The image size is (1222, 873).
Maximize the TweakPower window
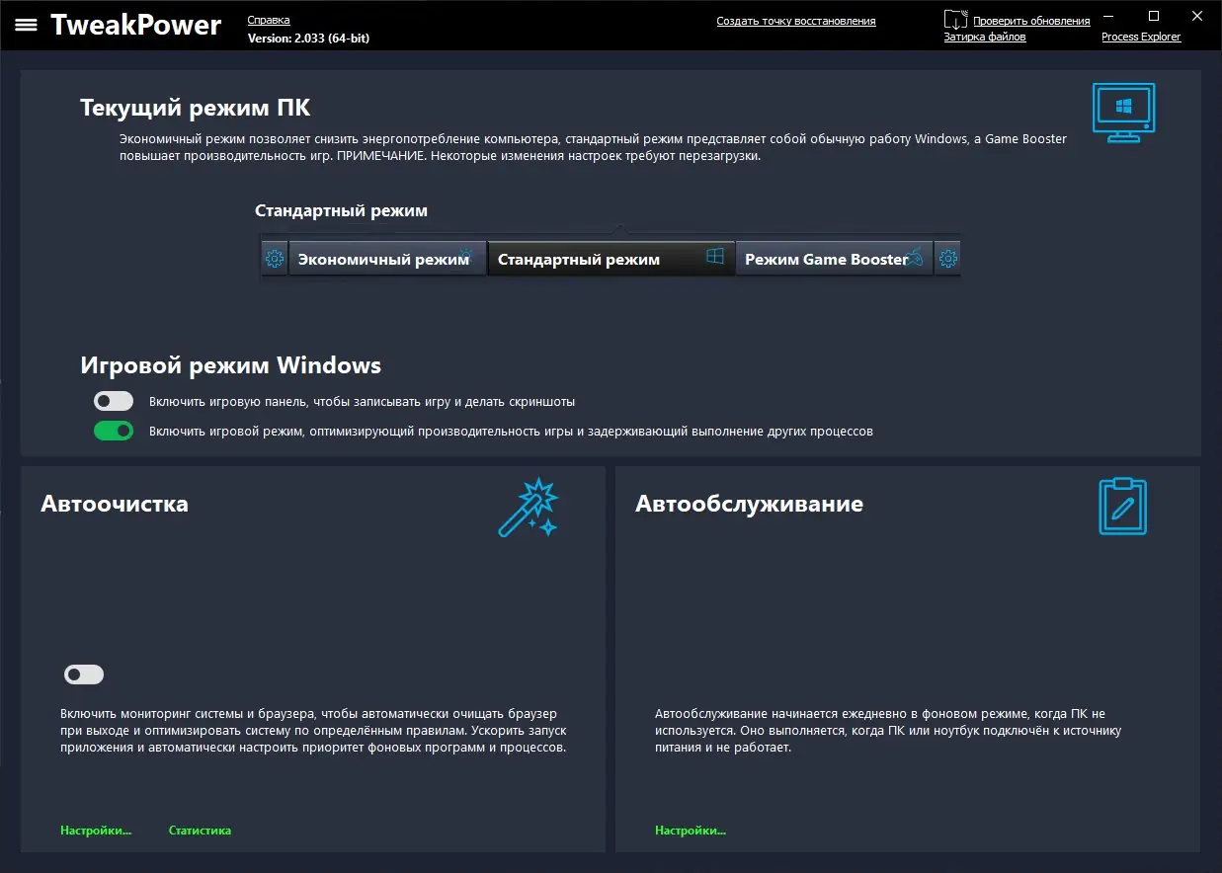pos(1154,16)
